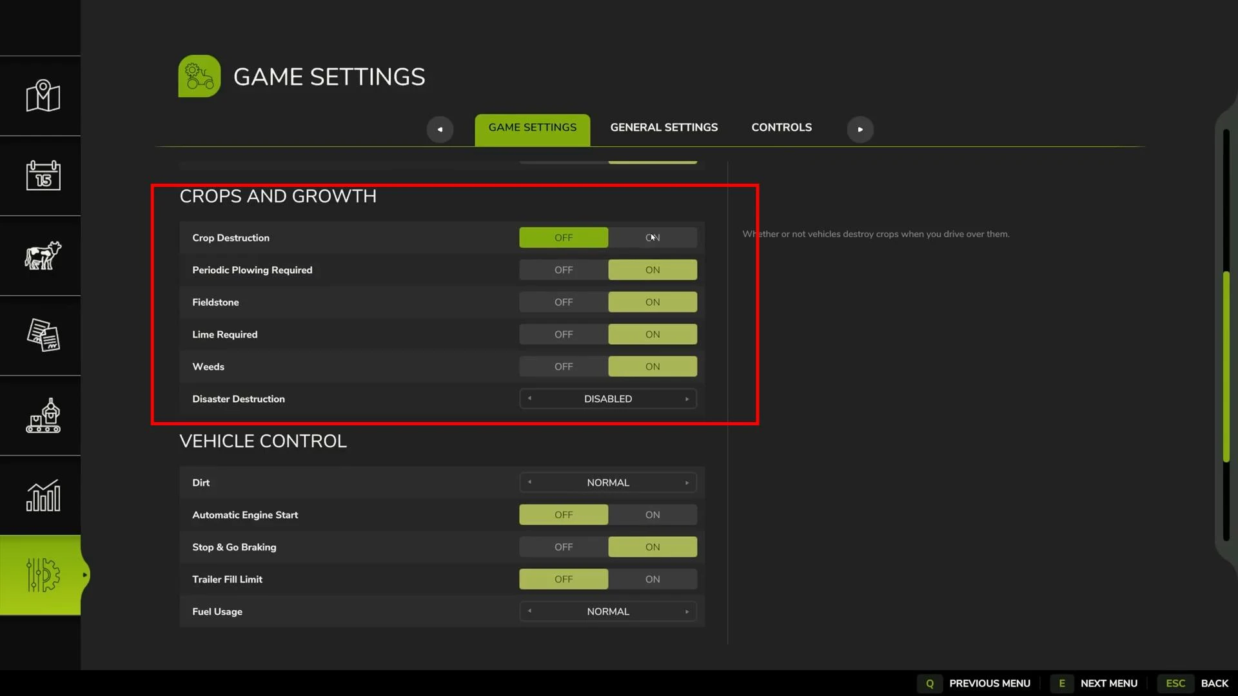This screenshot has width=1238, height=696.
Task: Click the next tab round arrow
Action: pos(860,129)
